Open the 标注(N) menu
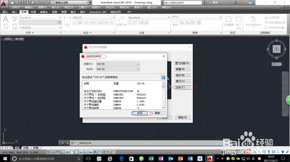 pyautogui.click(x=110, y=7)
